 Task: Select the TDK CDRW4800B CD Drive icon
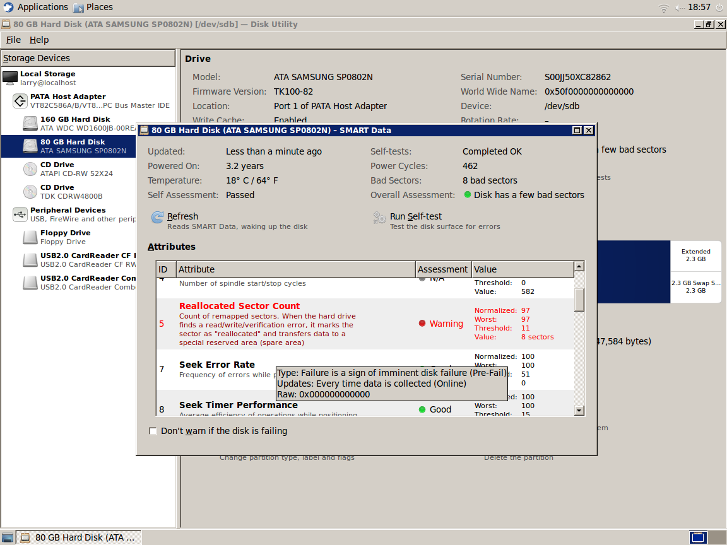30,191
